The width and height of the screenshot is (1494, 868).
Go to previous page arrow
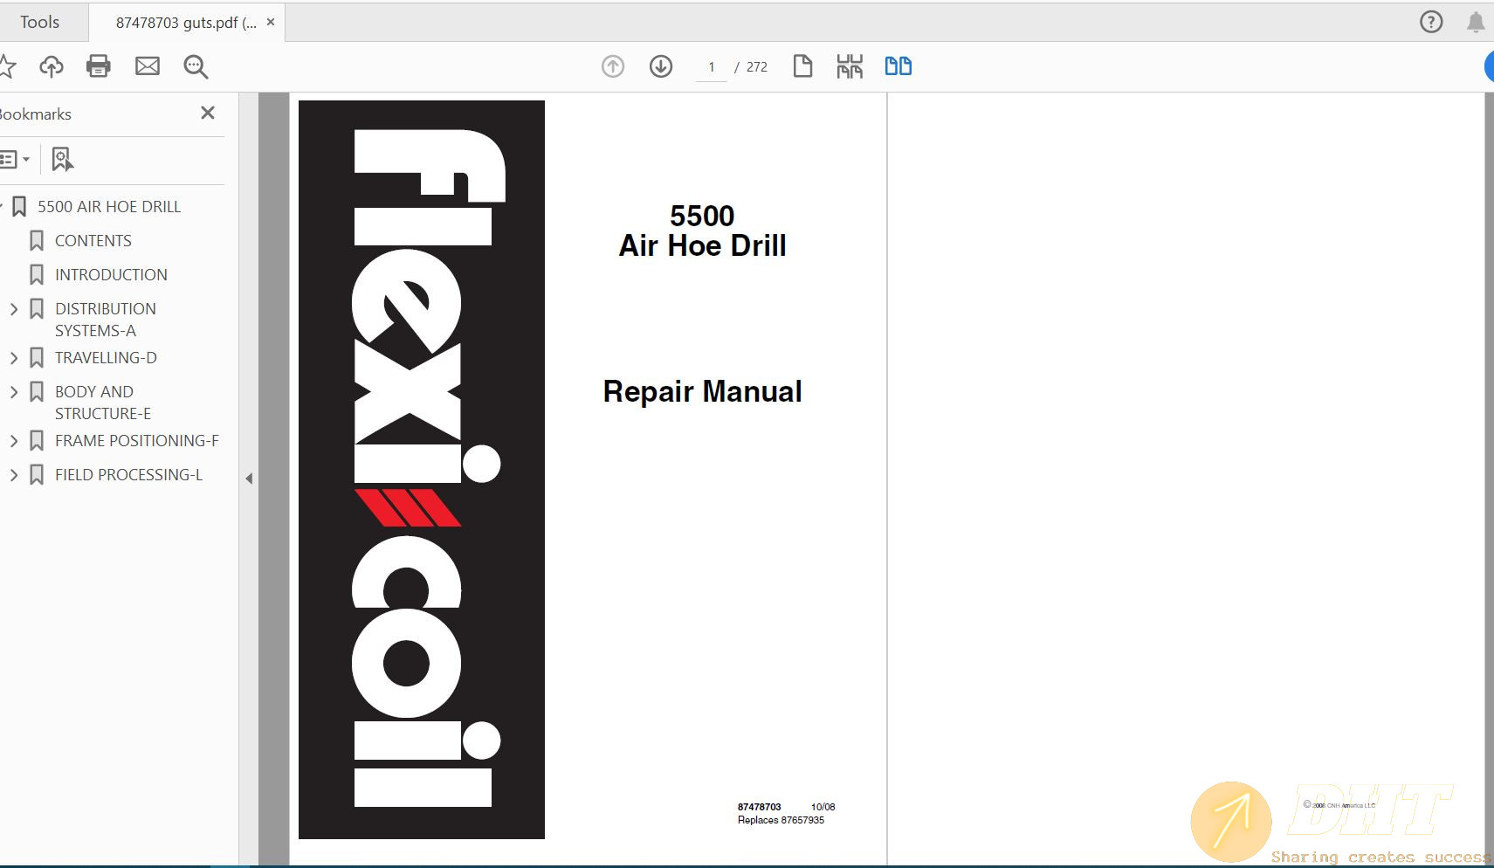(613, 66)
